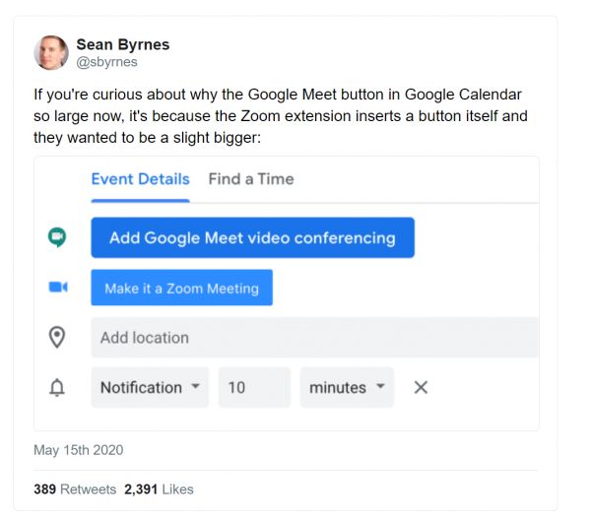The image size is (591, 520).
Task: View the 2,391 Likes list
Action: click(159, 488)
